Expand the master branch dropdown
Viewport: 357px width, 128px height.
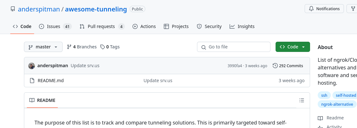pos(43,47)
